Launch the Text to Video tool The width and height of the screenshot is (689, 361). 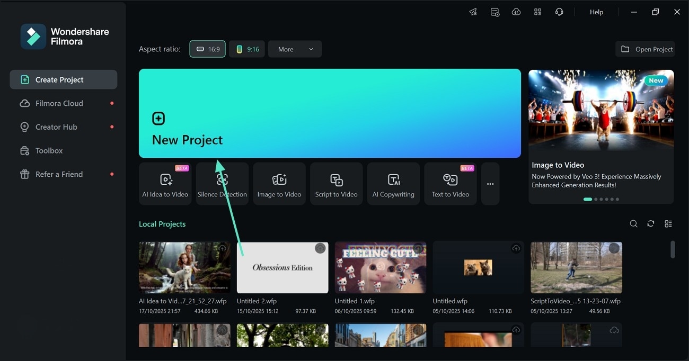tap(450, 184)
